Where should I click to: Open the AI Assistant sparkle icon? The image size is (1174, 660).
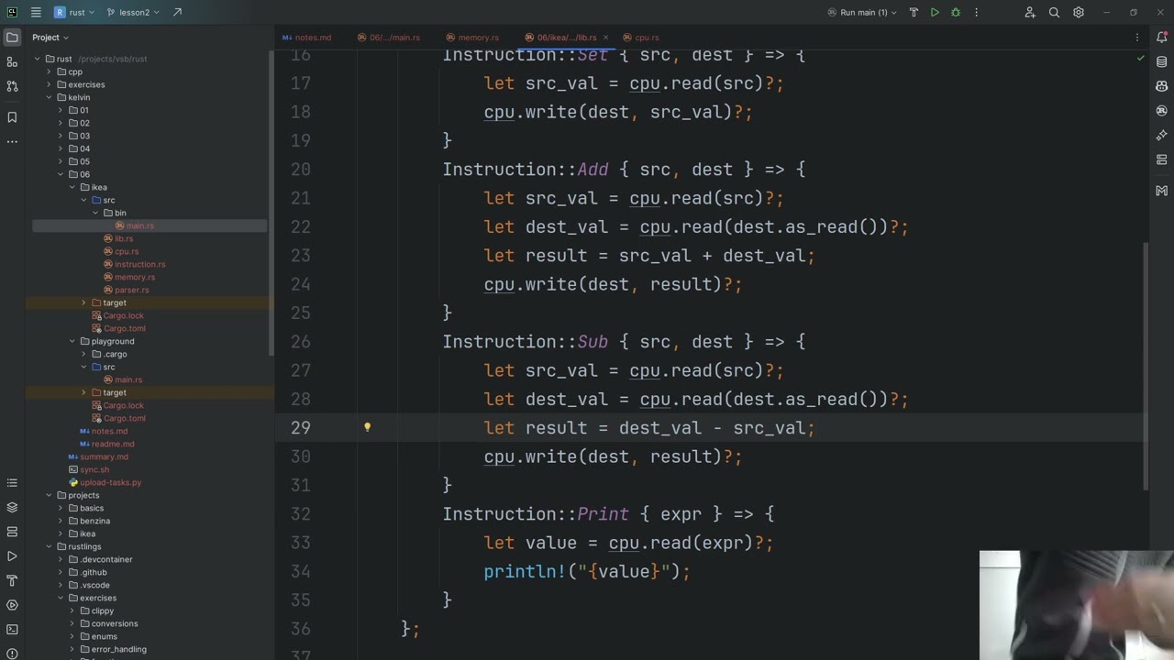point(1162,135)
